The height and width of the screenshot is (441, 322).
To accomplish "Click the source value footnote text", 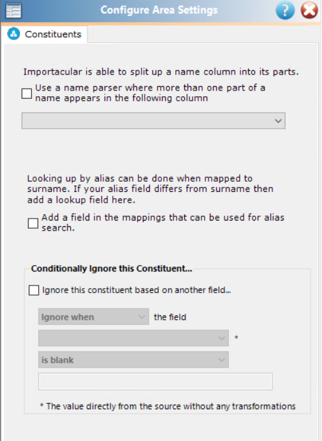I will point(168,406).
